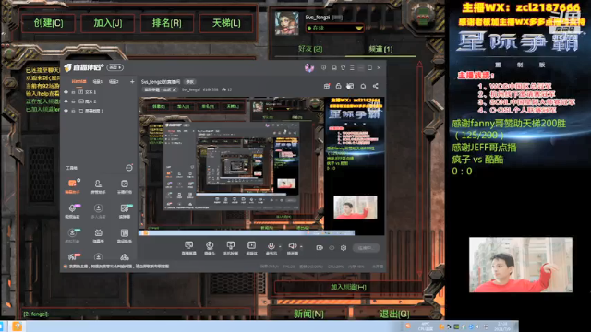The width and height of the screenshot is (591, 332).
Task: Open the orange question-mark taskbar app
Action: (x=17, y=326)
